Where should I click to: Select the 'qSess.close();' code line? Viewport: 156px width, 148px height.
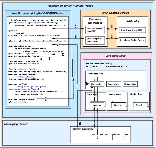(17, 102)
